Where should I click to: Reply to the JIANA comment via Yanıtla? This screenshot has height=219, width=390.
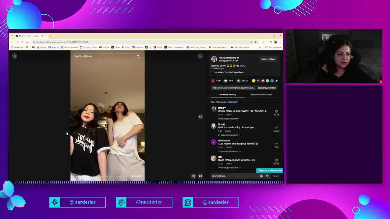tap(229, 115)
